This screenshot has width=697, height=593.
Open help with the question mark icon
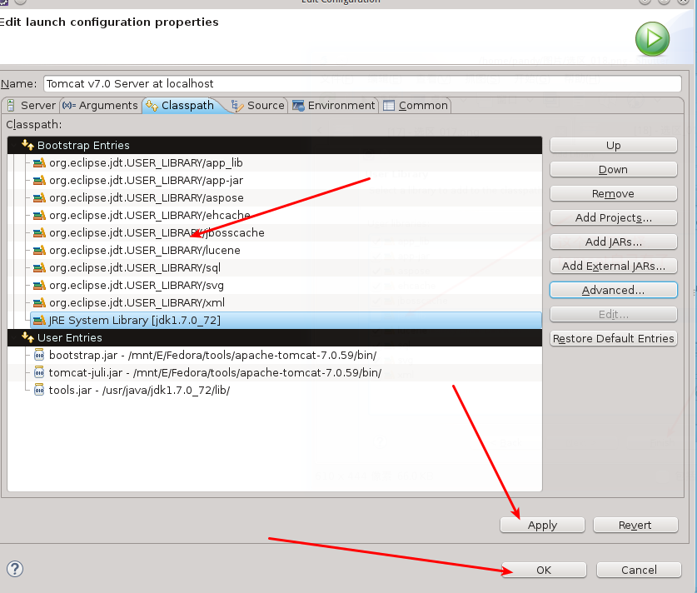pos(15,569)
